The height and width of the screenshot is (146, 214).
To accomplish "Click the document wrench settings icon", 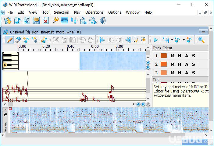I will (84, 21).
